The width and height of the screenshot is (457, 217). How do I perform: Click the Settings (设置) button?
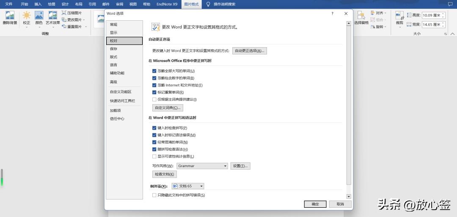(240, 166)
